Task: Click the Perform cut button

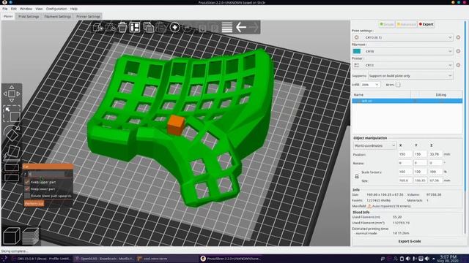Action: (x=34, y=203)
